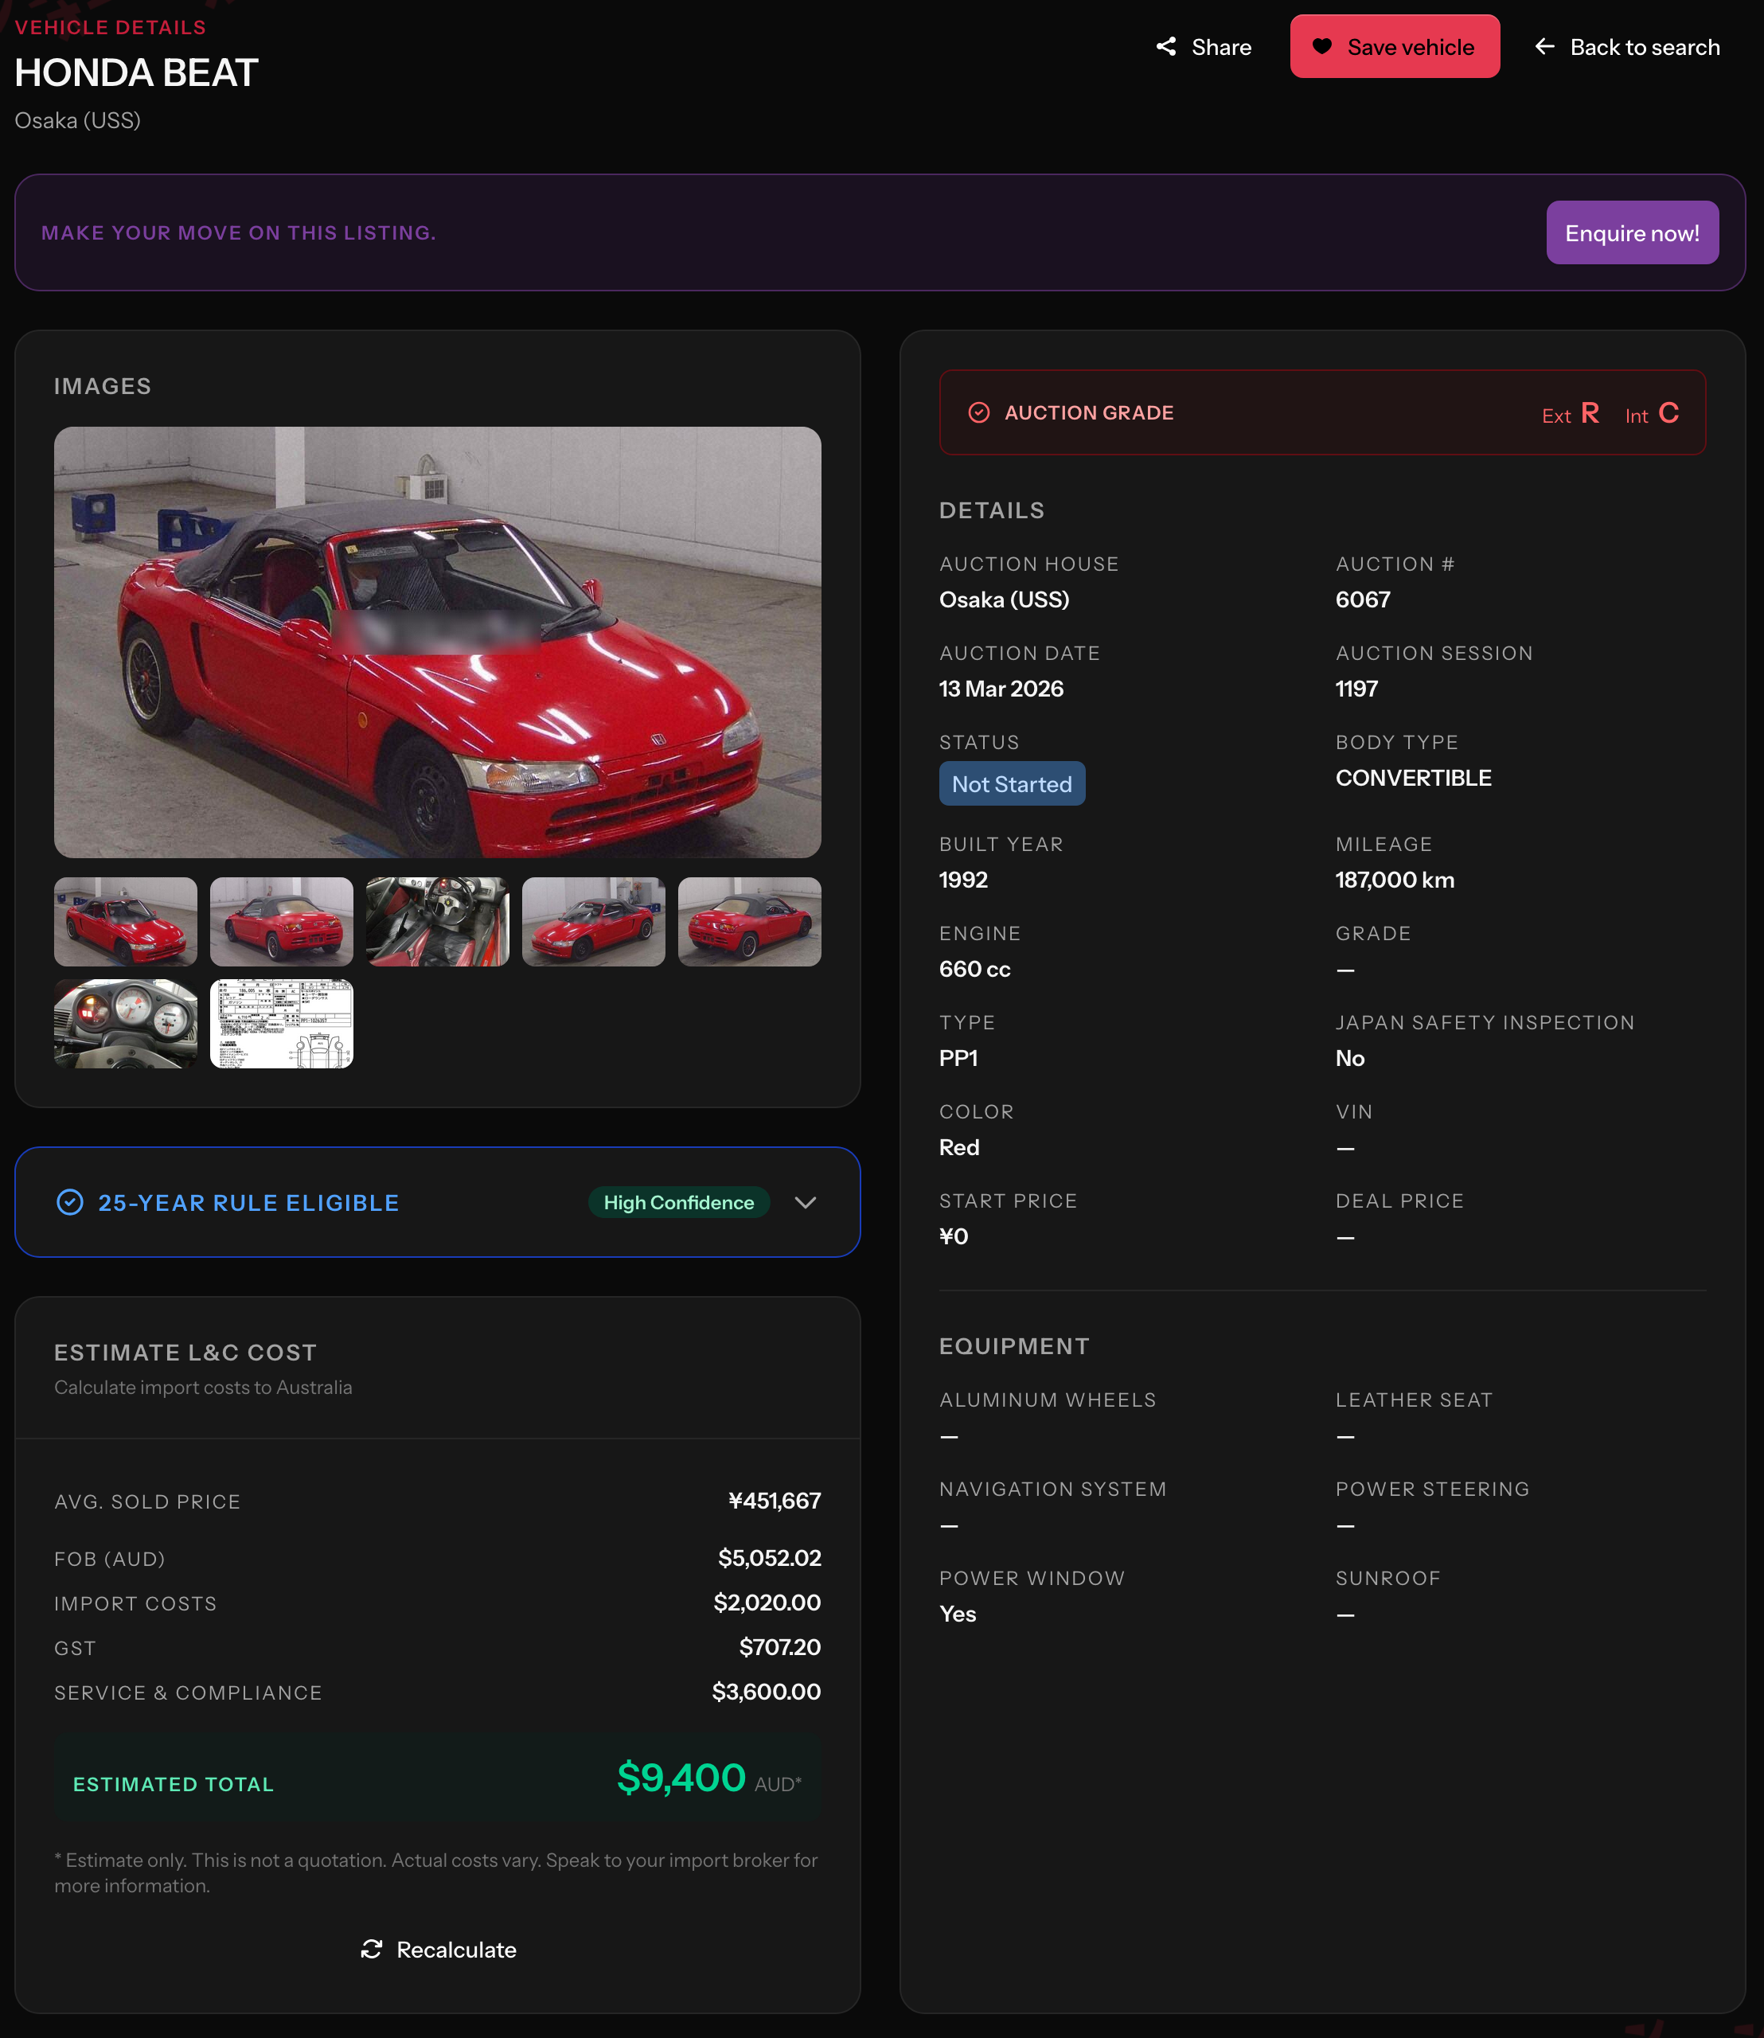
Task: Click the Power Window Yes value
Action: 957,1614
